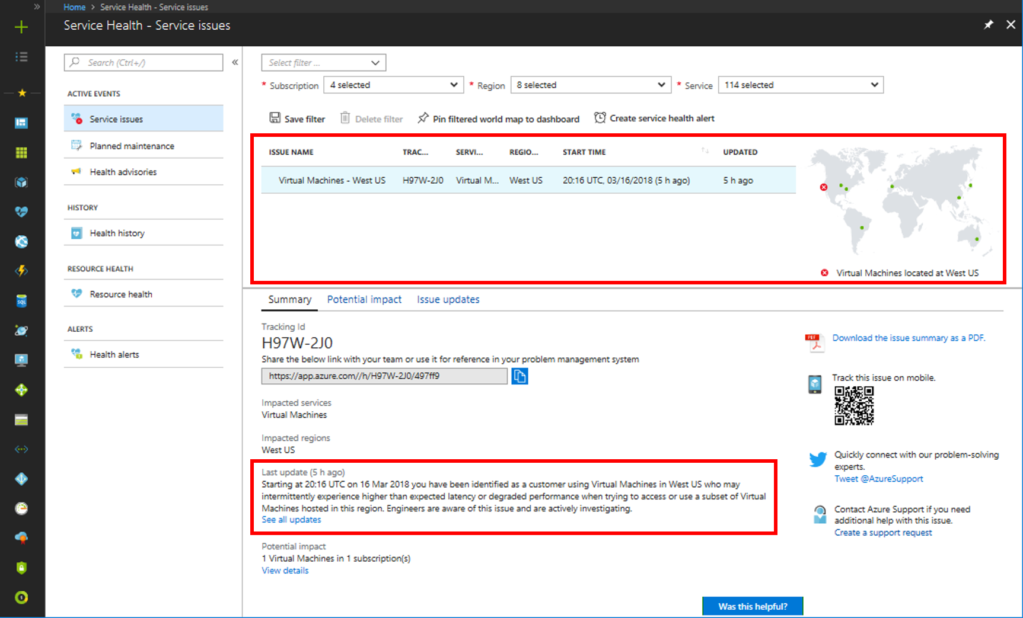The height and width of the screenshot is (618, 1023).
Task: Sort by the Start Time column arrows
Action: [705, 151]
